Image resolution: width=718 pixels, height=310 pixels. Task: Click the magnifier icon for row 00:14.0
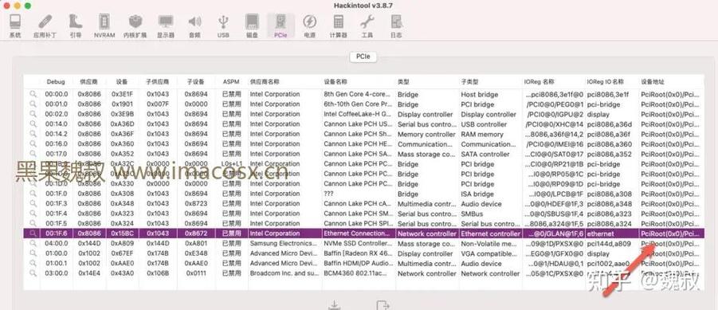click(x=33, y=124)
